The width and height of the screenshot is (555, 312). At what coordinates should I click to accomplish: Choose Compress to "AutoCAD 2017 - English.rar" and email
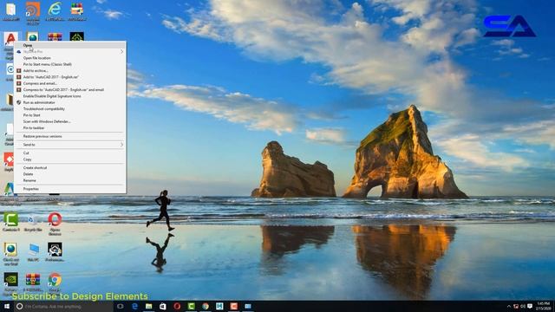[69, 90]
